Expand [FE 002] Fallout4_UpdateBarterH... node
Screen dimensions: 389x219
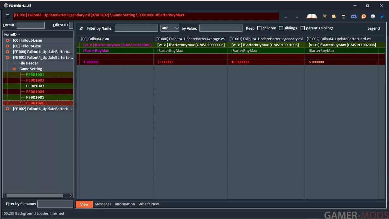click(x=7, y=109)
